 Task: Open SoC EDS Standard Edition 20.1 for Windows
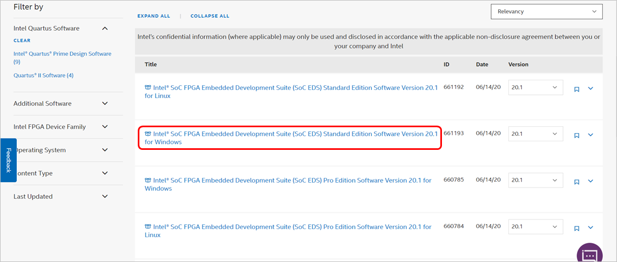click(x=291, y=138)
